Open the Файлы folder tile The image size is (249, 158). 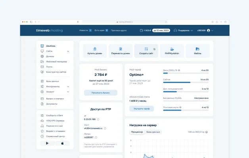(197, 51)
